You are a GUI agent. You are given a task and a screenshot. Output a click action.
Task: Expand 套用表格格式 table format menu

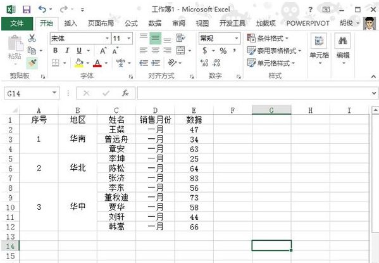[274, 51]
